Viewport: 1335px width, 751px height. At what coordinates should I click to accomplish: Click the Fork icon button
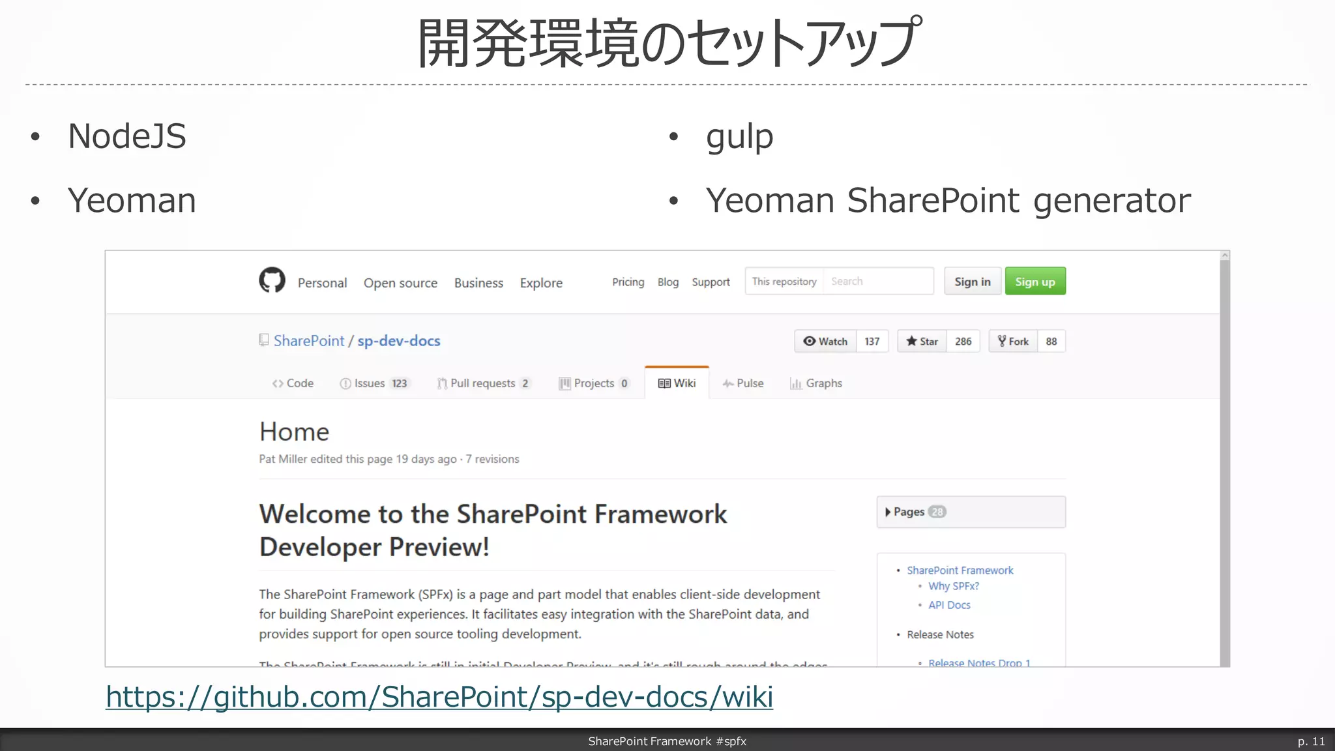[x=1013, y=342]
